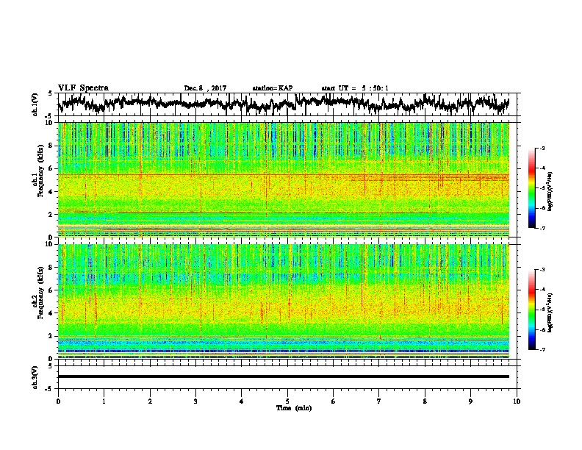The width and height of the screenshot is (582, 450).
Task: Click the "station=KAP" header label
Action: click(x=273, y=88)
